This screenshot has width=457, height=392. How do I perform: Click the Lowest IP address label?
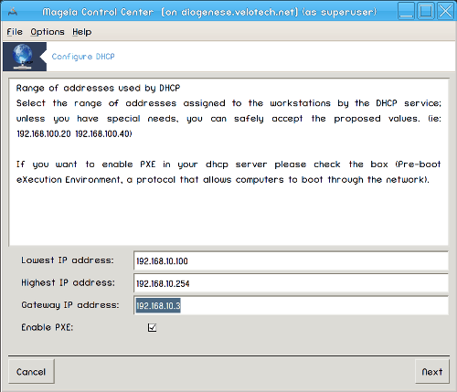click(x=68, y=260)
